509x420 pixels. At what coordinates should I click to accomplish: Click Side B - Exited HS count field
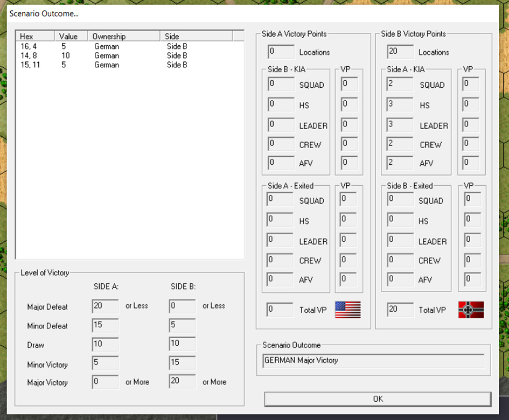point(400,219)
